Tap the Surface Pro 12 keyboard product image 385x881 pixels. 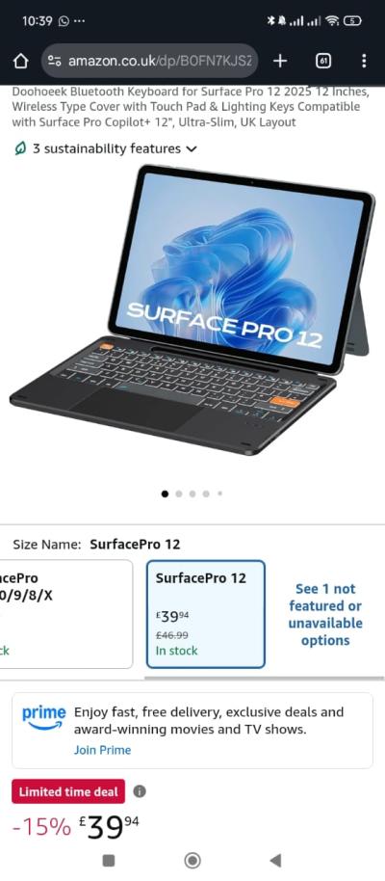click(x=192, y=309)
